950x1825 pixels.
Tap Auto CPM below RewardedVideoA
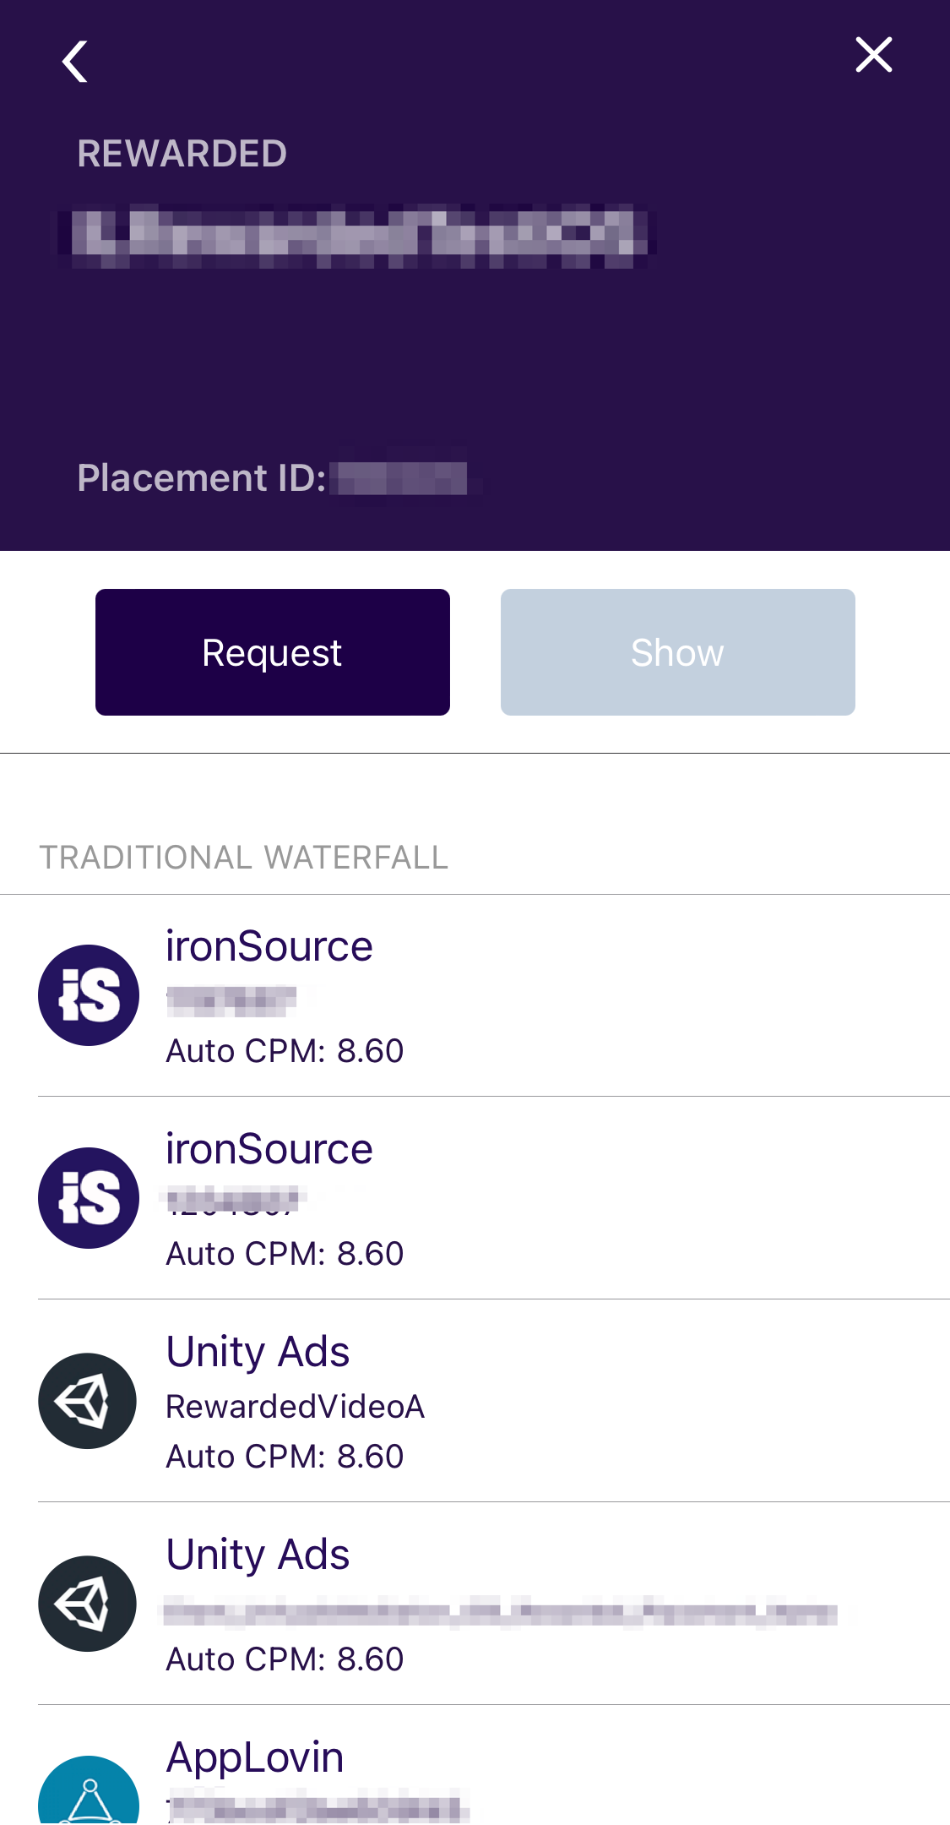point(285,1457)
